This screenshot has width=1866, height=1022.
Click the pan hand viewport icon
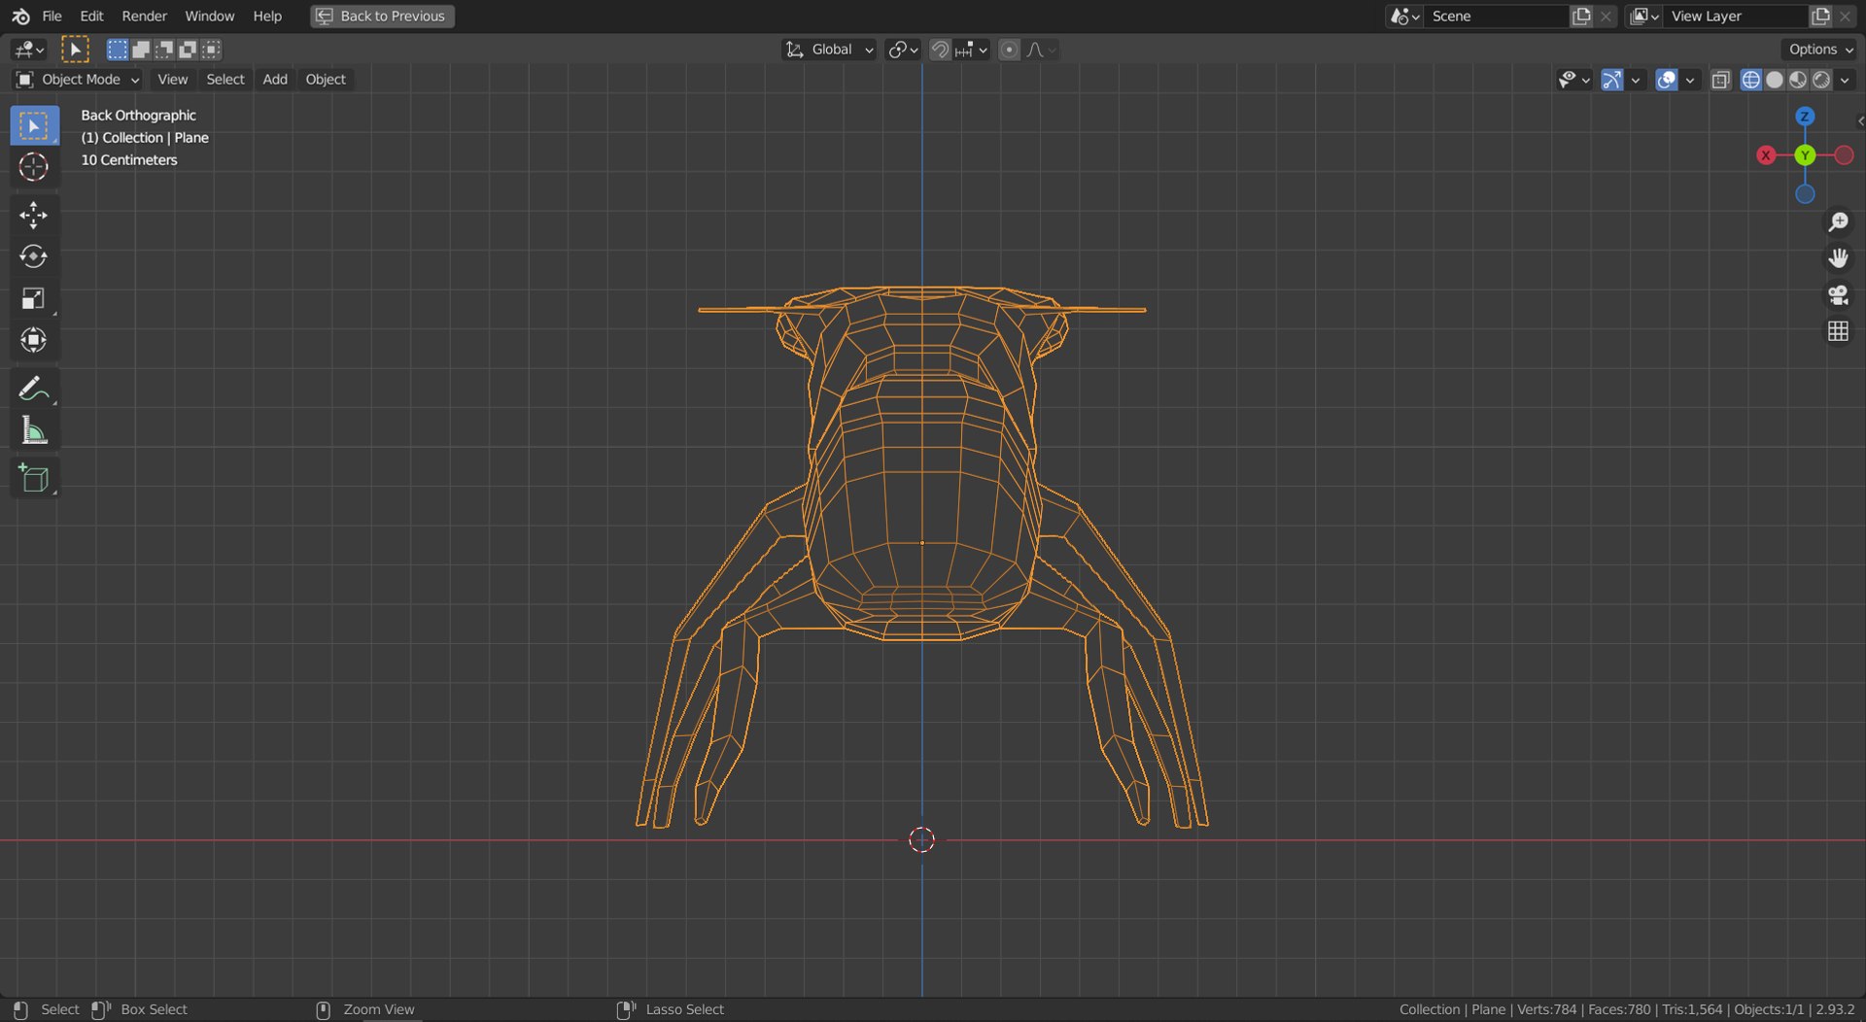click(x=1838, y=258)
